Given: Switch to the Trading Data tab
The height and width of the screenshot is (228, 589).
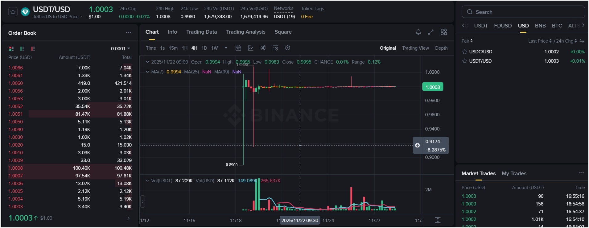Looking at the screenshot, I should click(x=201, y=32).
